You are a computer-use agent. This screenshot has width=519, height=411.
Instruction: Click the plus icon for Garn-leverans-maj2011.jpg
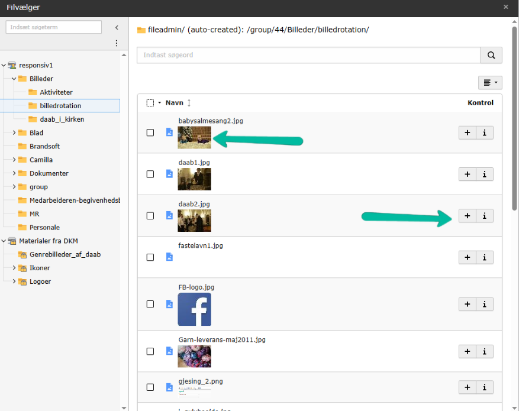[467, 351]
